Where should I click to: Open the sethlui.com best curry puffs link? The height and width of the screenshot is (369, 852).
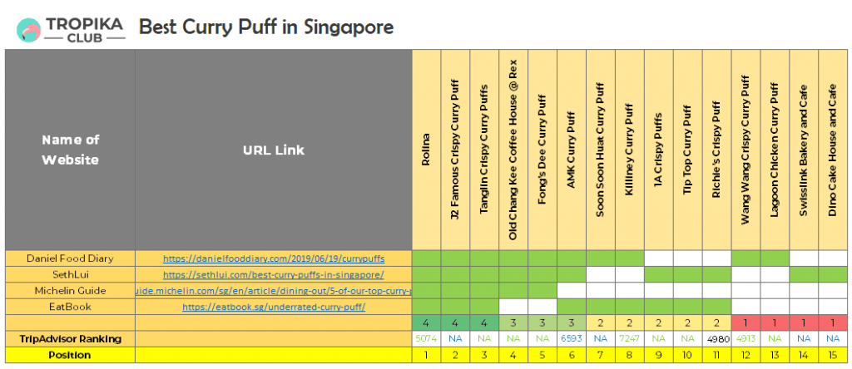pyautogui.click(x=274, y=274)
